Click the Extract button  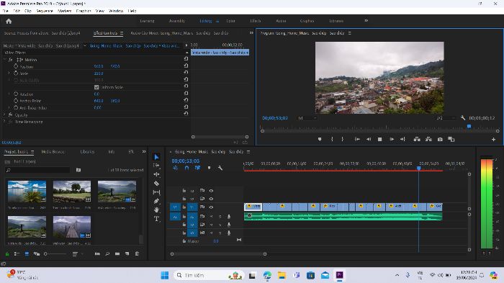point(428,139)
